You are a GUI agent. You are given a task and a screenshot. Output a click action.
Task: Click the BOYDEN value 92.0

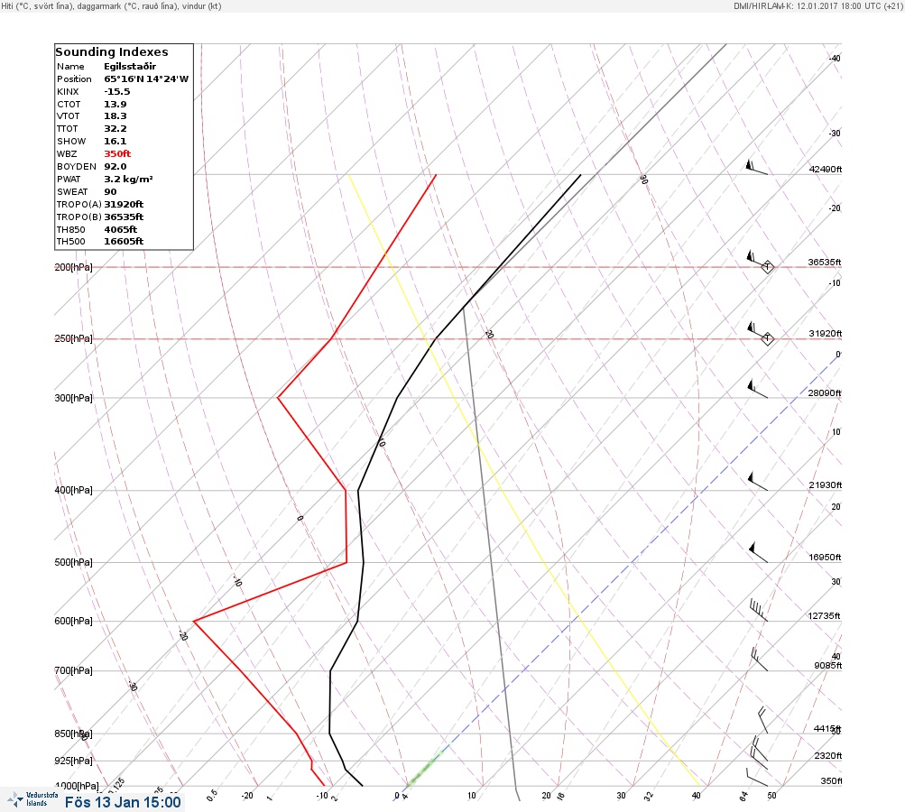[115, 167]
